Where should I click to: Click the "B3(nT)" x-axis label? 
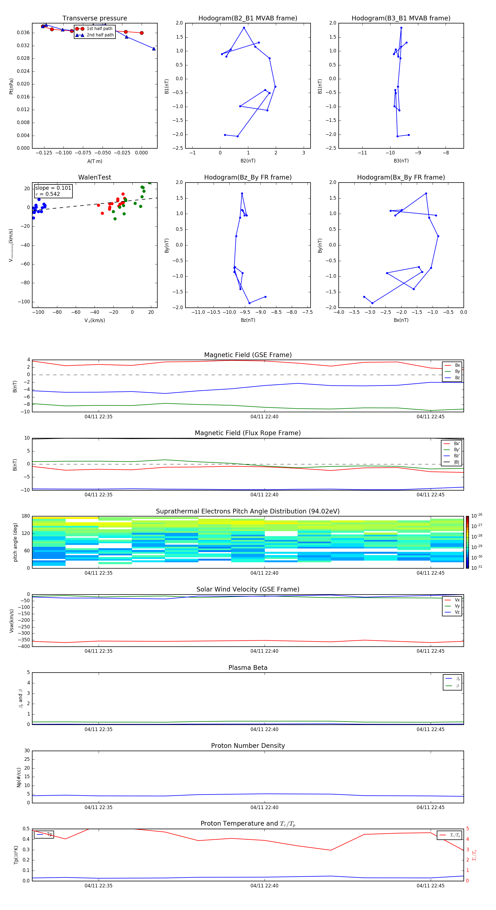[401, 161]
